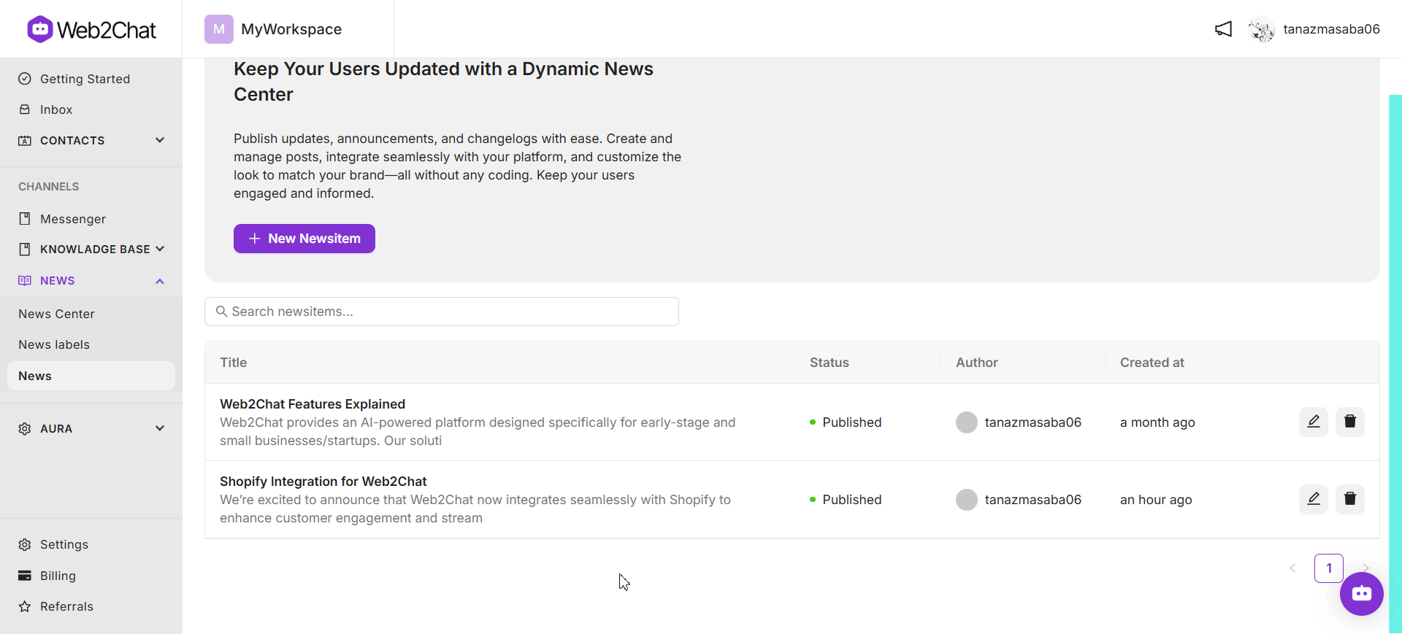
Task: Open the chat bot widget bubble
Action: click(1362, 594)
